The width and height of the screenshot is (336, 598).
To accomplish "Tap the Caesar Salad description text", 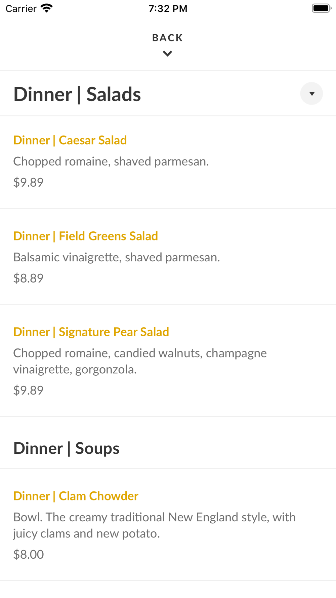I will 111,161.
